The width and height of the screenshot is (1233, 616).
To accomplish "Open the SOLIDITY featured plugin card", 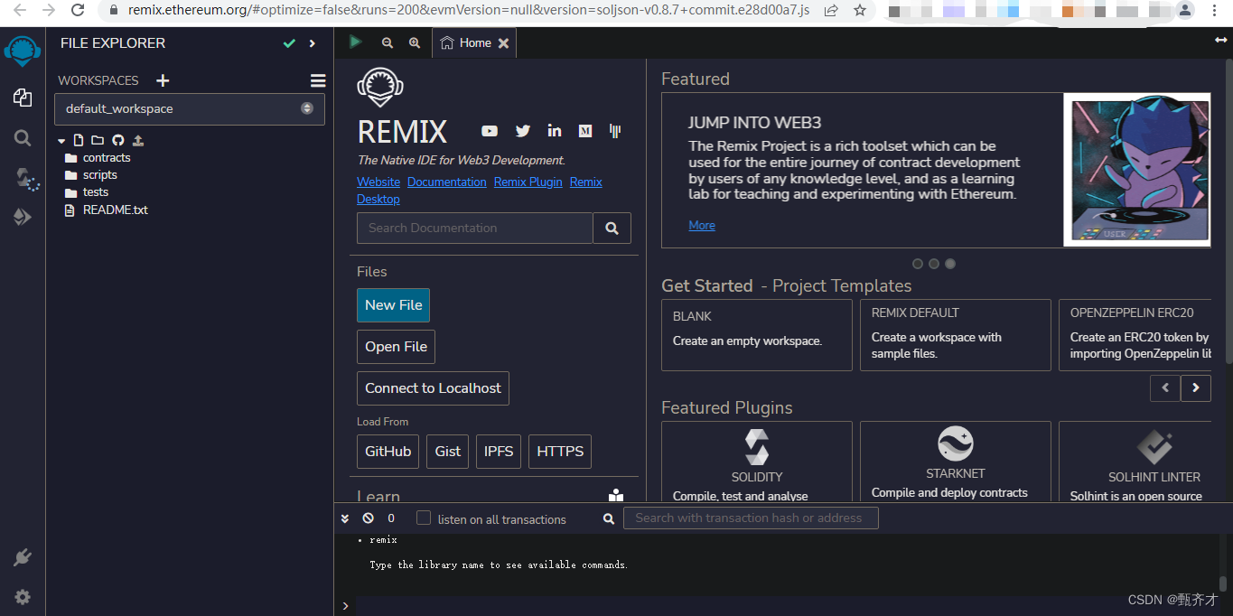I will coord(757,462).
